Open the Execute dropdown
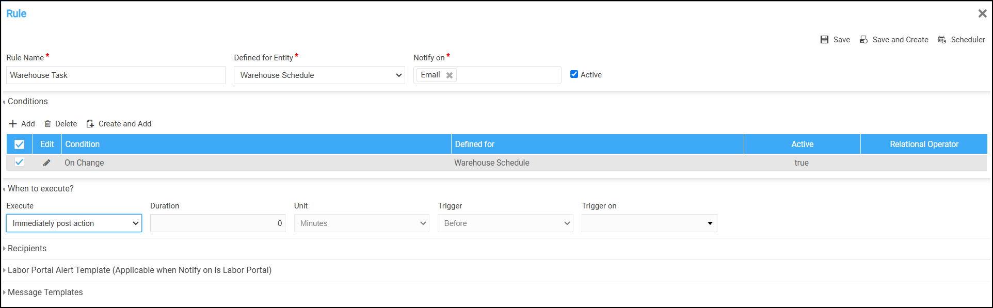Image resolution: width=993 pixels, height=308 pixels. 74,223
